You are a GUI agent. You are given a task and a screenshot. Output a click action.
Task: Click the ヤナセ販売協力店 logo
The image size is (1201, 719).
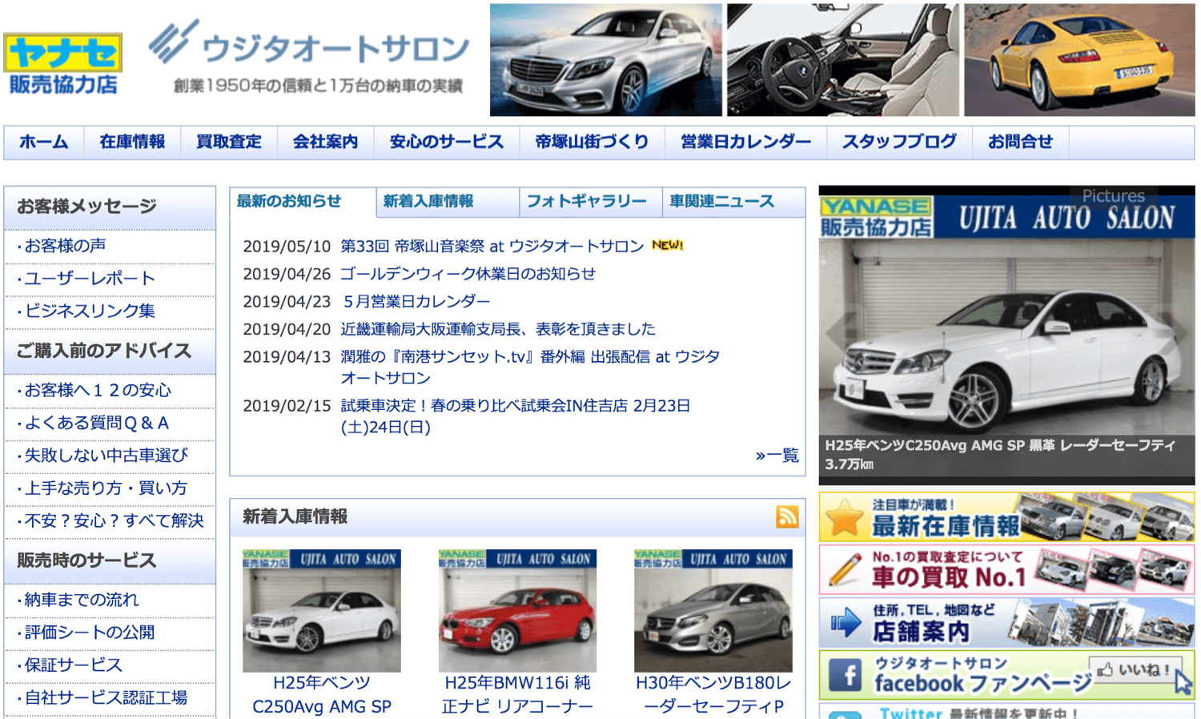click(63, 64)
